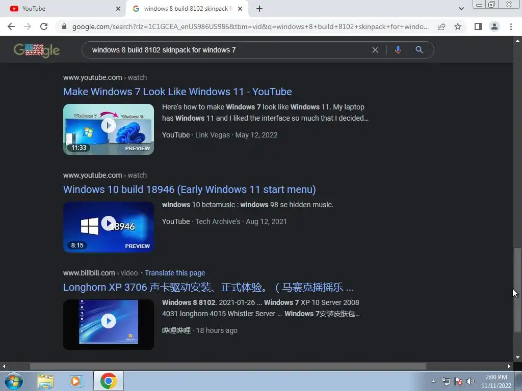Viewport: 522px width, 391px height.
Task: Open the taskbar clock and date
Action: coord(496,382)
